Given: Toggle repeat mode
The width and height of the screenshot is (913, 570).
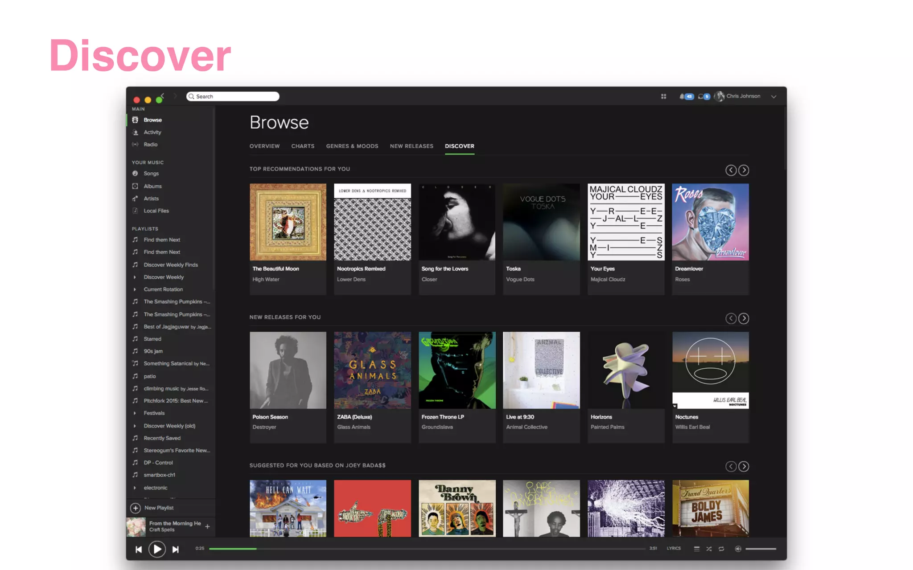Looking at the screenshot, I should (x=721, y=549).
